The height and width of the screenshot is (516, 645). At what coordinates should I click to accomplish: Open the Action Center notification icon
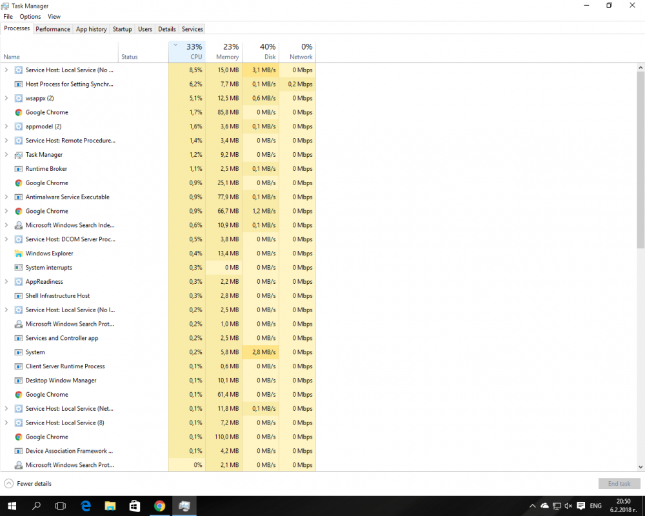pos(581,506)
